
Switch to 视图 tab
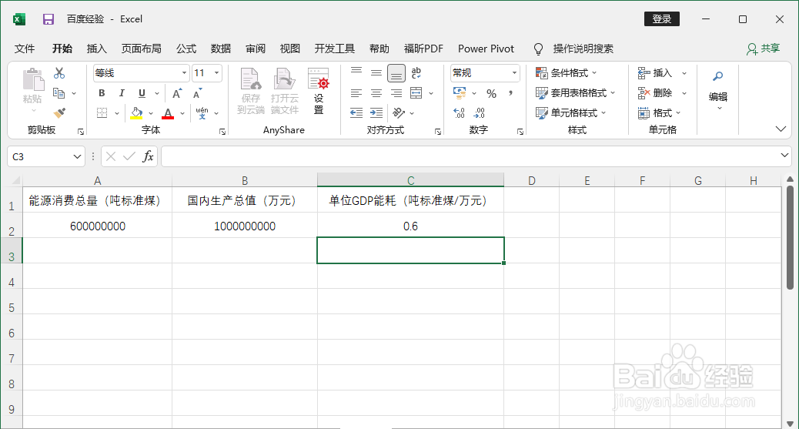tap(290, 49)
